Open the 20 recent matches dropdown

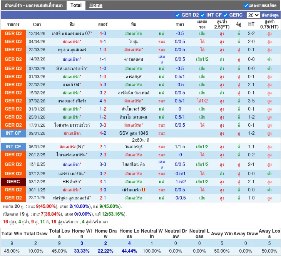[253, 15]
